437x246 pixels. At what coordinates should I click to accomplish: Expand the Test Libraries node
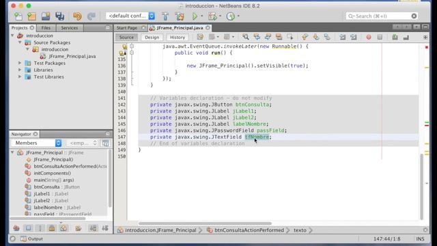click(20, 77)
